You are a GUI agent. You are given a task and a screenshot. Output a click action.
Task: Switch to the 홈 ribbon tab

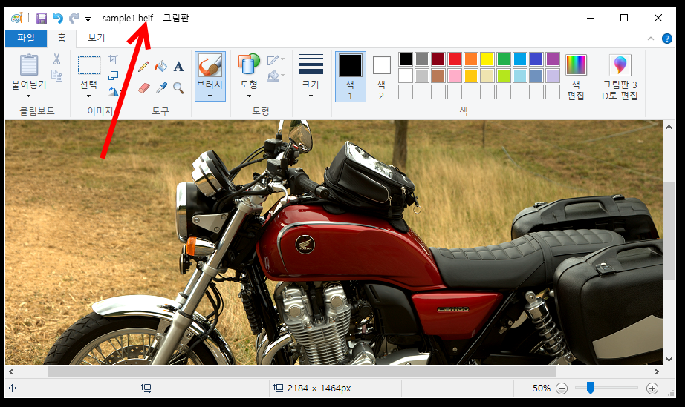pyautogui.click(x=62, y=38)
